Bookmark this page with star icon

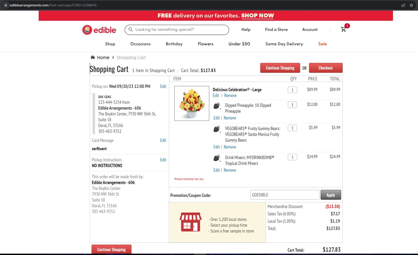click(x=411, y=5)
